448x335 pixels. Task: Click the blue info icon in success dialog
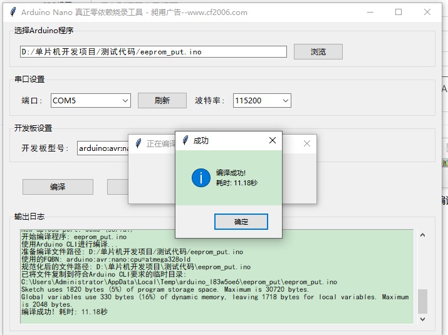point(201,178)
